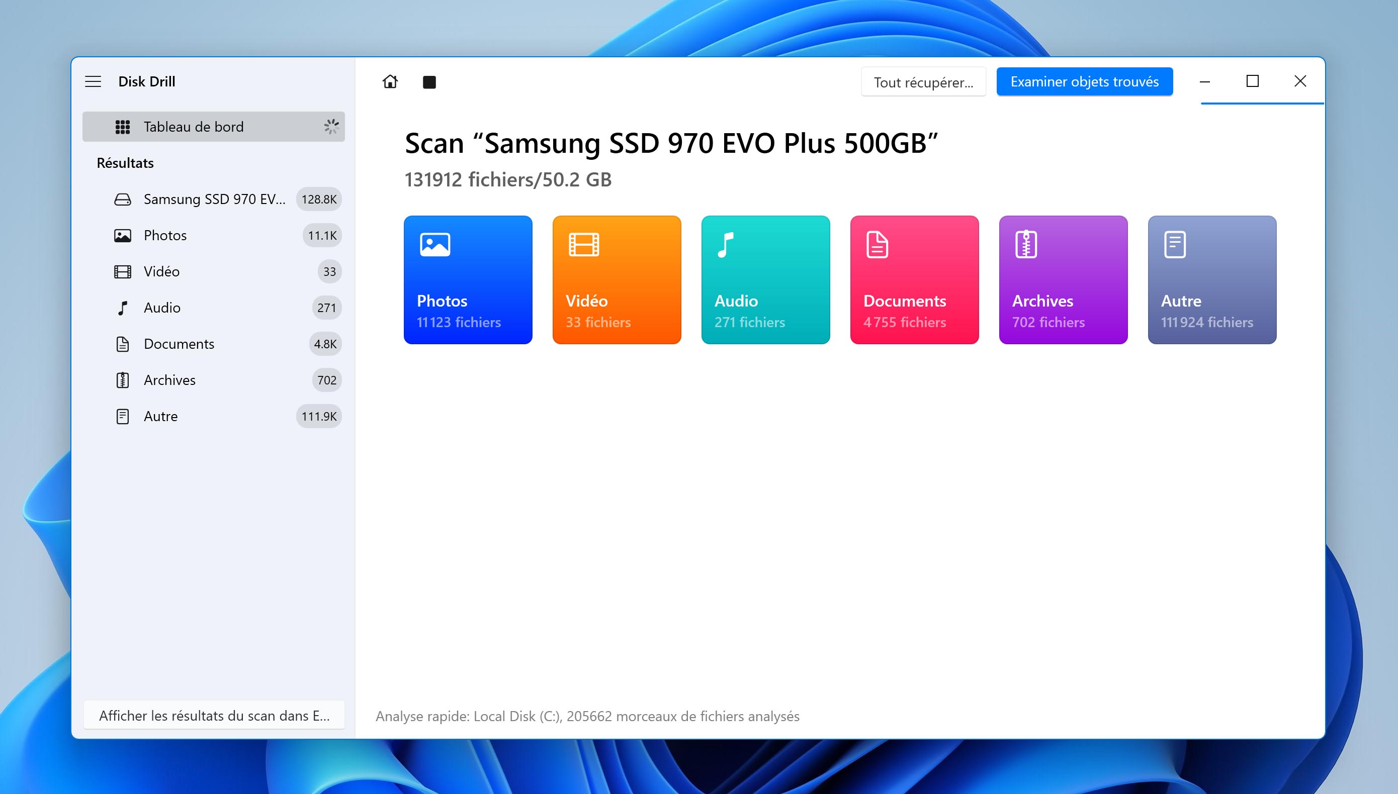Select Vidéo in the results sidebar

pyautogui.click(x=161, y=271)
